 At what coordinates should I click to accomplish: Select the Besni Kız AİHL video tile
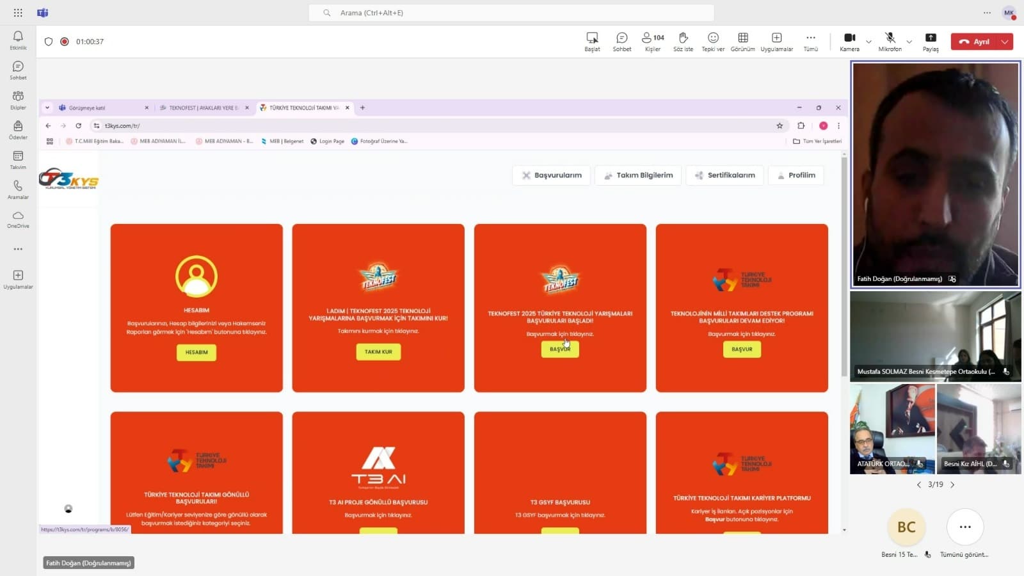tap(979, 429)
